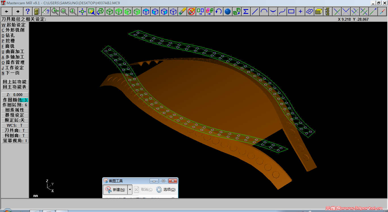Click the red no-entry undelete icon

pyautogui.click(x=191, y=12)
